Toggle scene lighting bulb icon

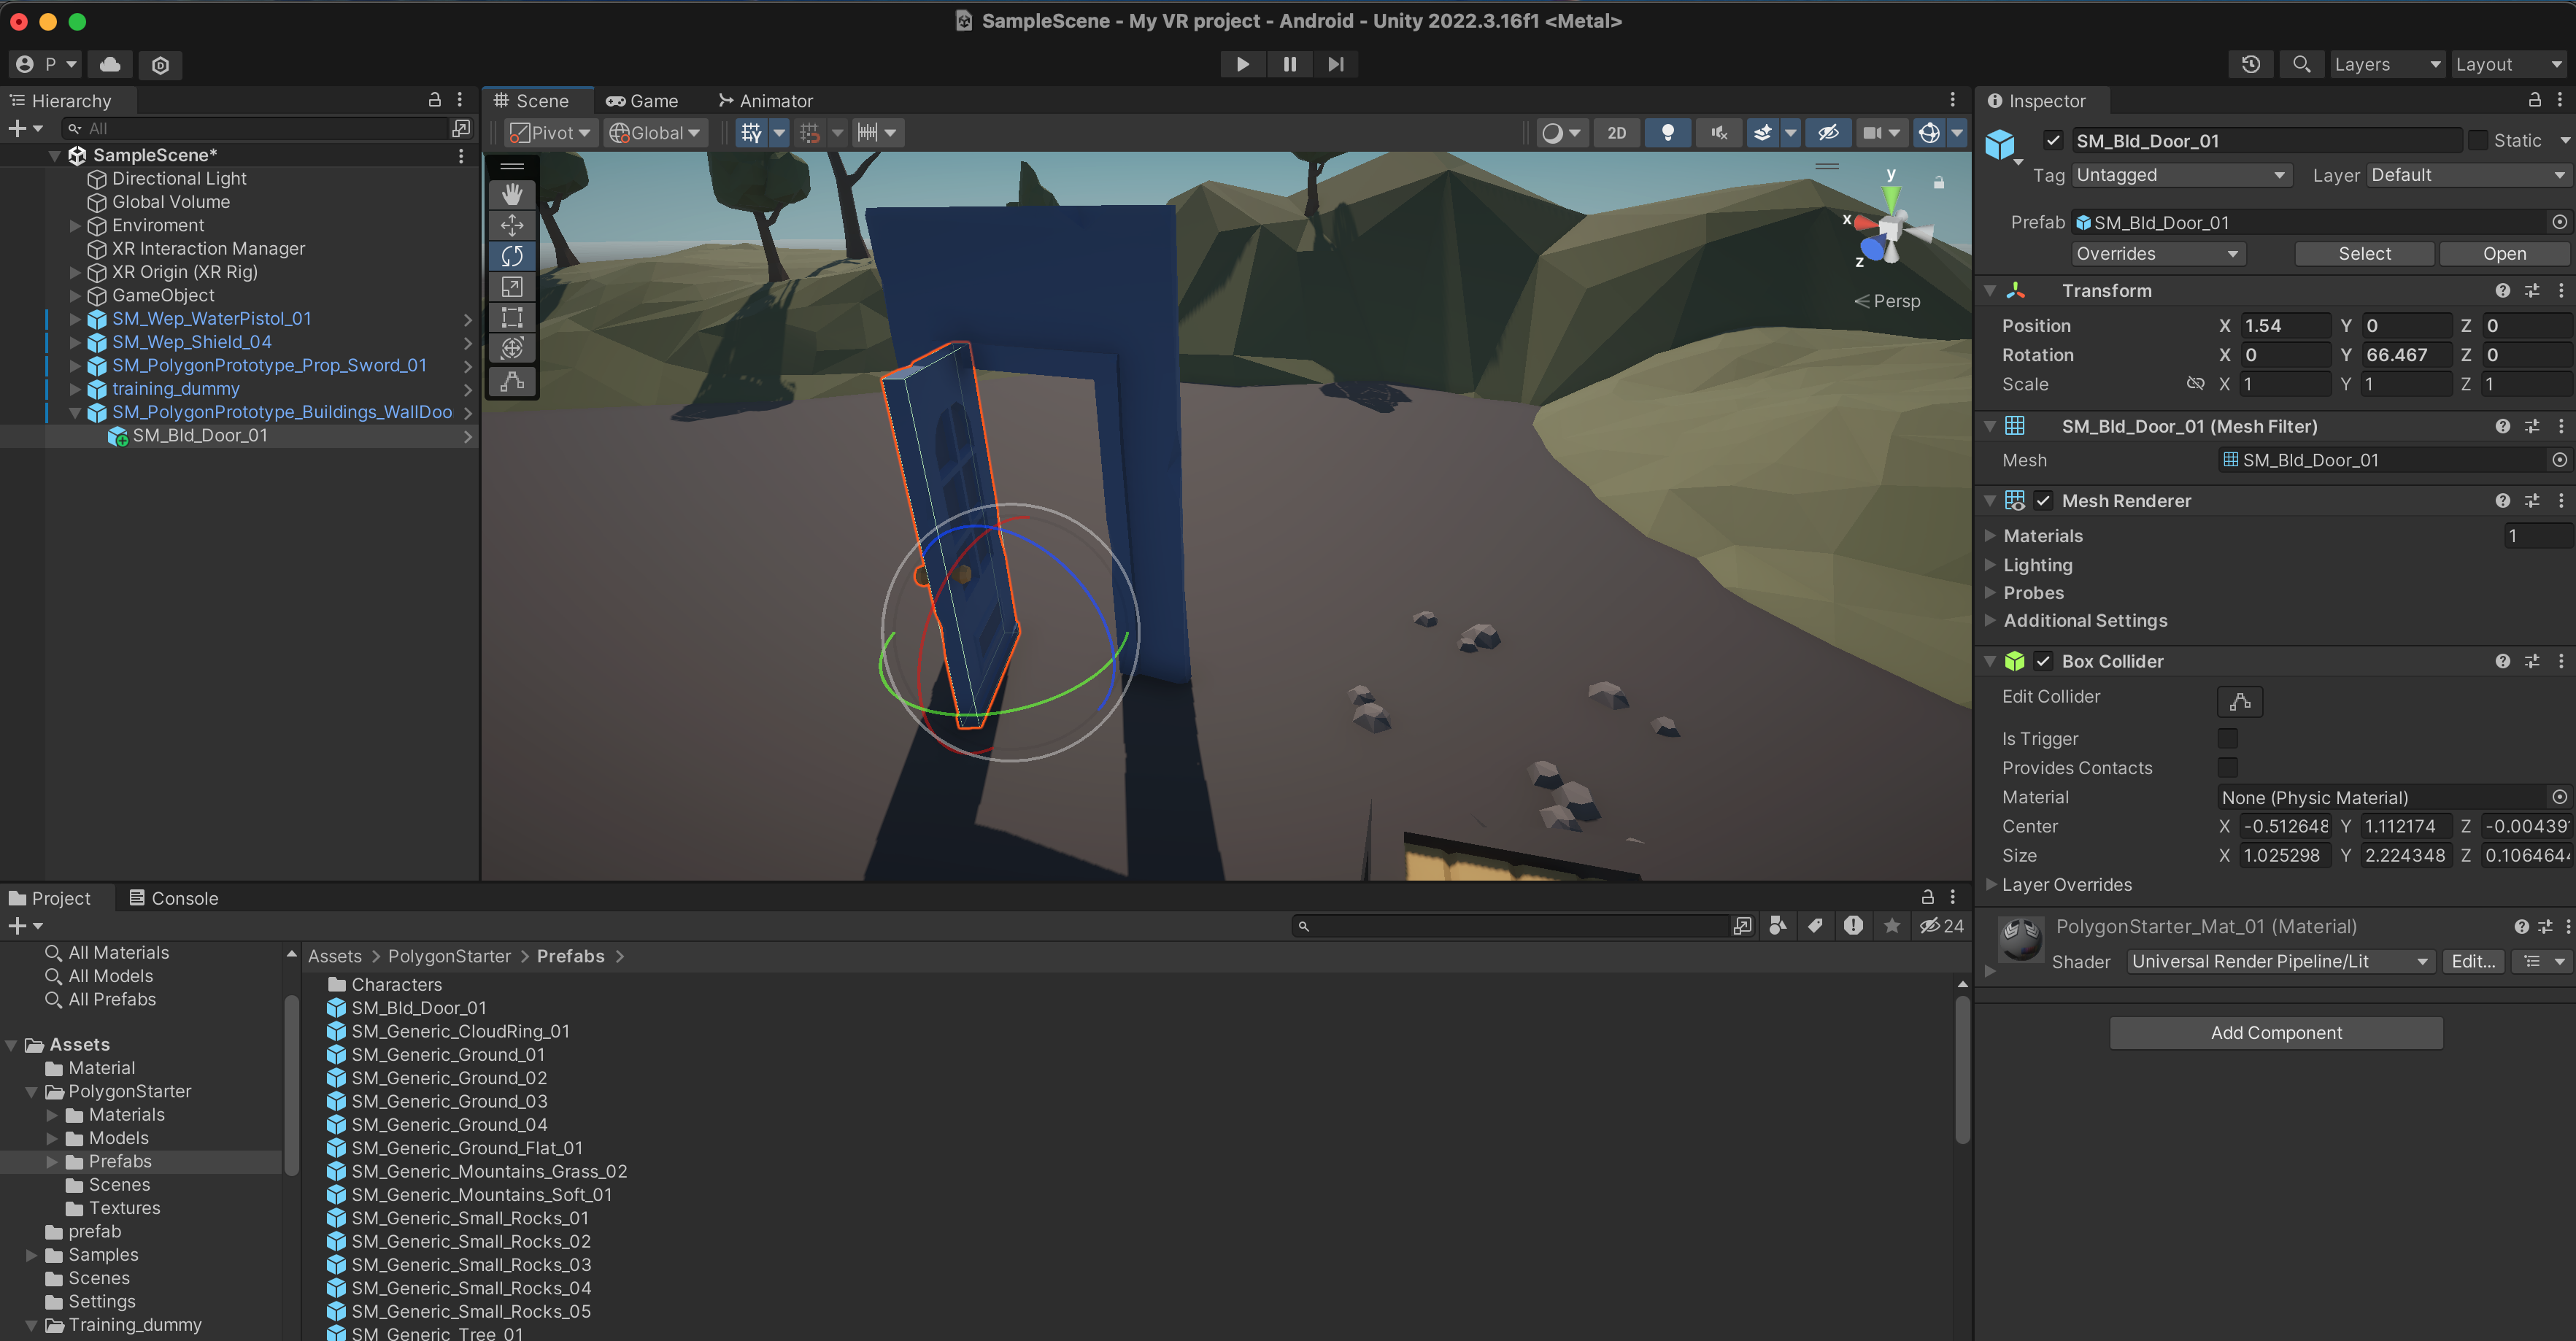[x=1667, y=133]
